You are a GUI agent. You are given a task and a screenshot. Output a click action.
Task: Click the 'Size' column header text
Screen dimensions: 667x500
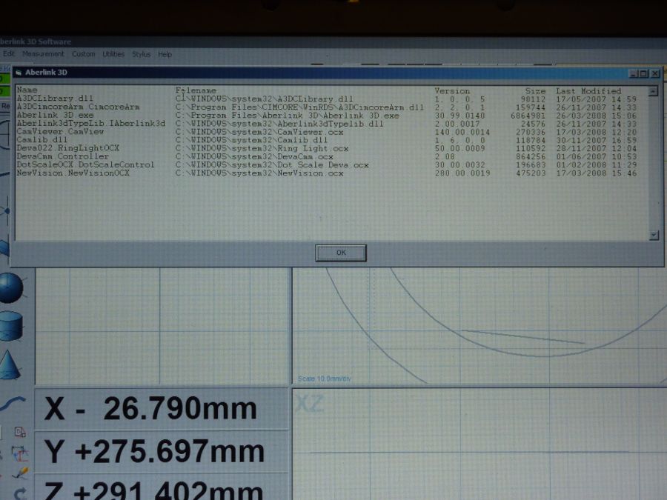tap(535, 91)
